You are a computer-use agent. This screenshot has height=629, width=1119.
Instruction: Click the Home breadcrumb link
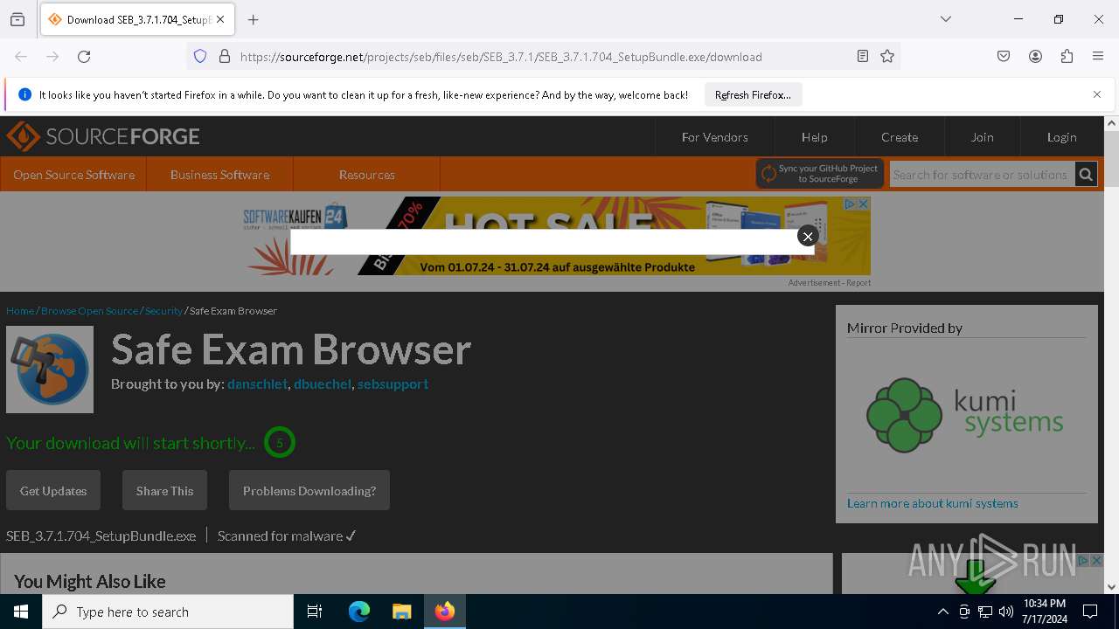click(20, 311)
